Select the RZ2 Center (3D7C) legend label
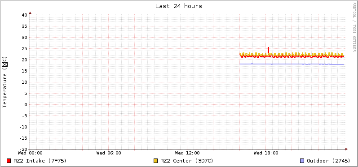This screenshot has height=167, width=358. click(x=187, y=161)
